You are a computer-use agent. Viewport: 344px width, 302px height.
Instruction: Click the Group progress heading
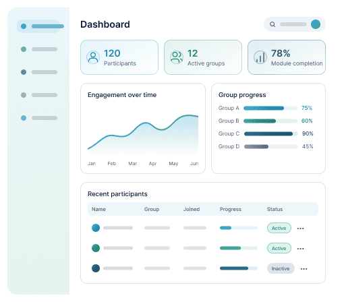[242, 95]
